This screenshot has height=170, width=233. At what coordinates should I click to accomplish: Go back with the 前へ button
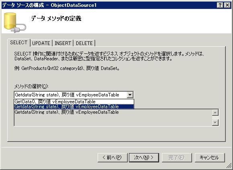(112, 158)
